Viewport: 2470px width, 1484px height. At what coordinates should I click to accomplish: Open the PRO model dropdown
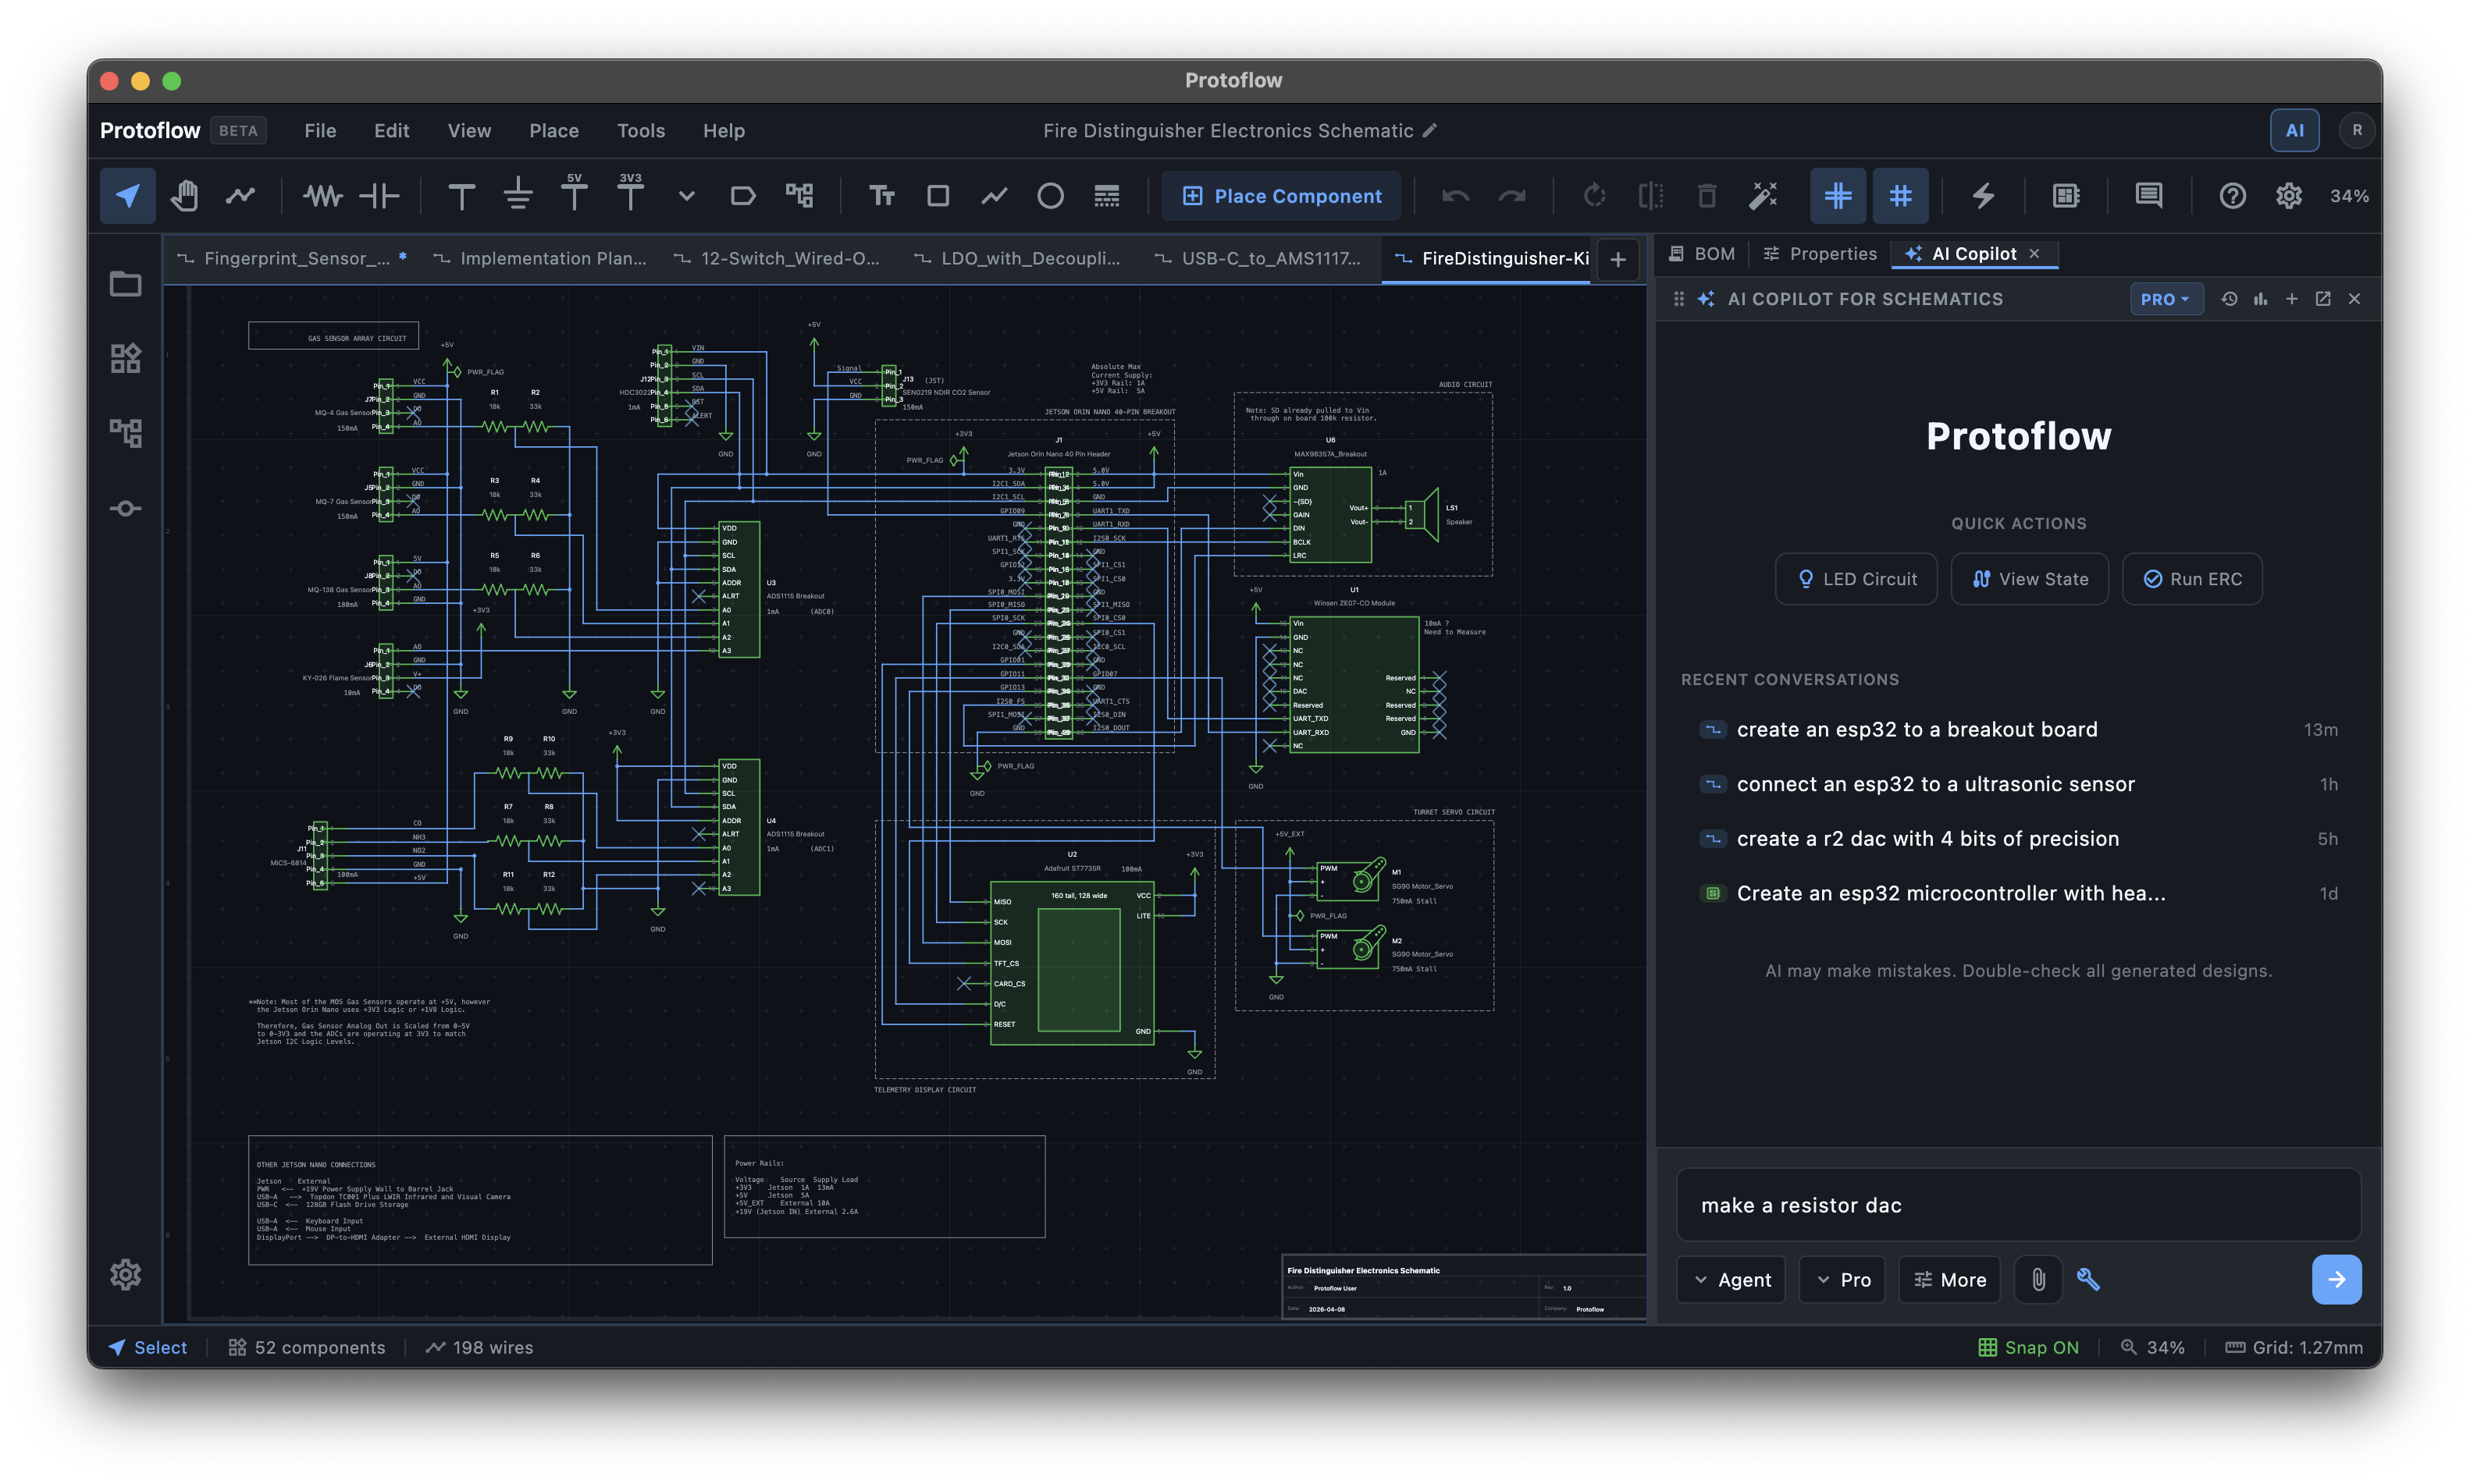click(2166, 298)
